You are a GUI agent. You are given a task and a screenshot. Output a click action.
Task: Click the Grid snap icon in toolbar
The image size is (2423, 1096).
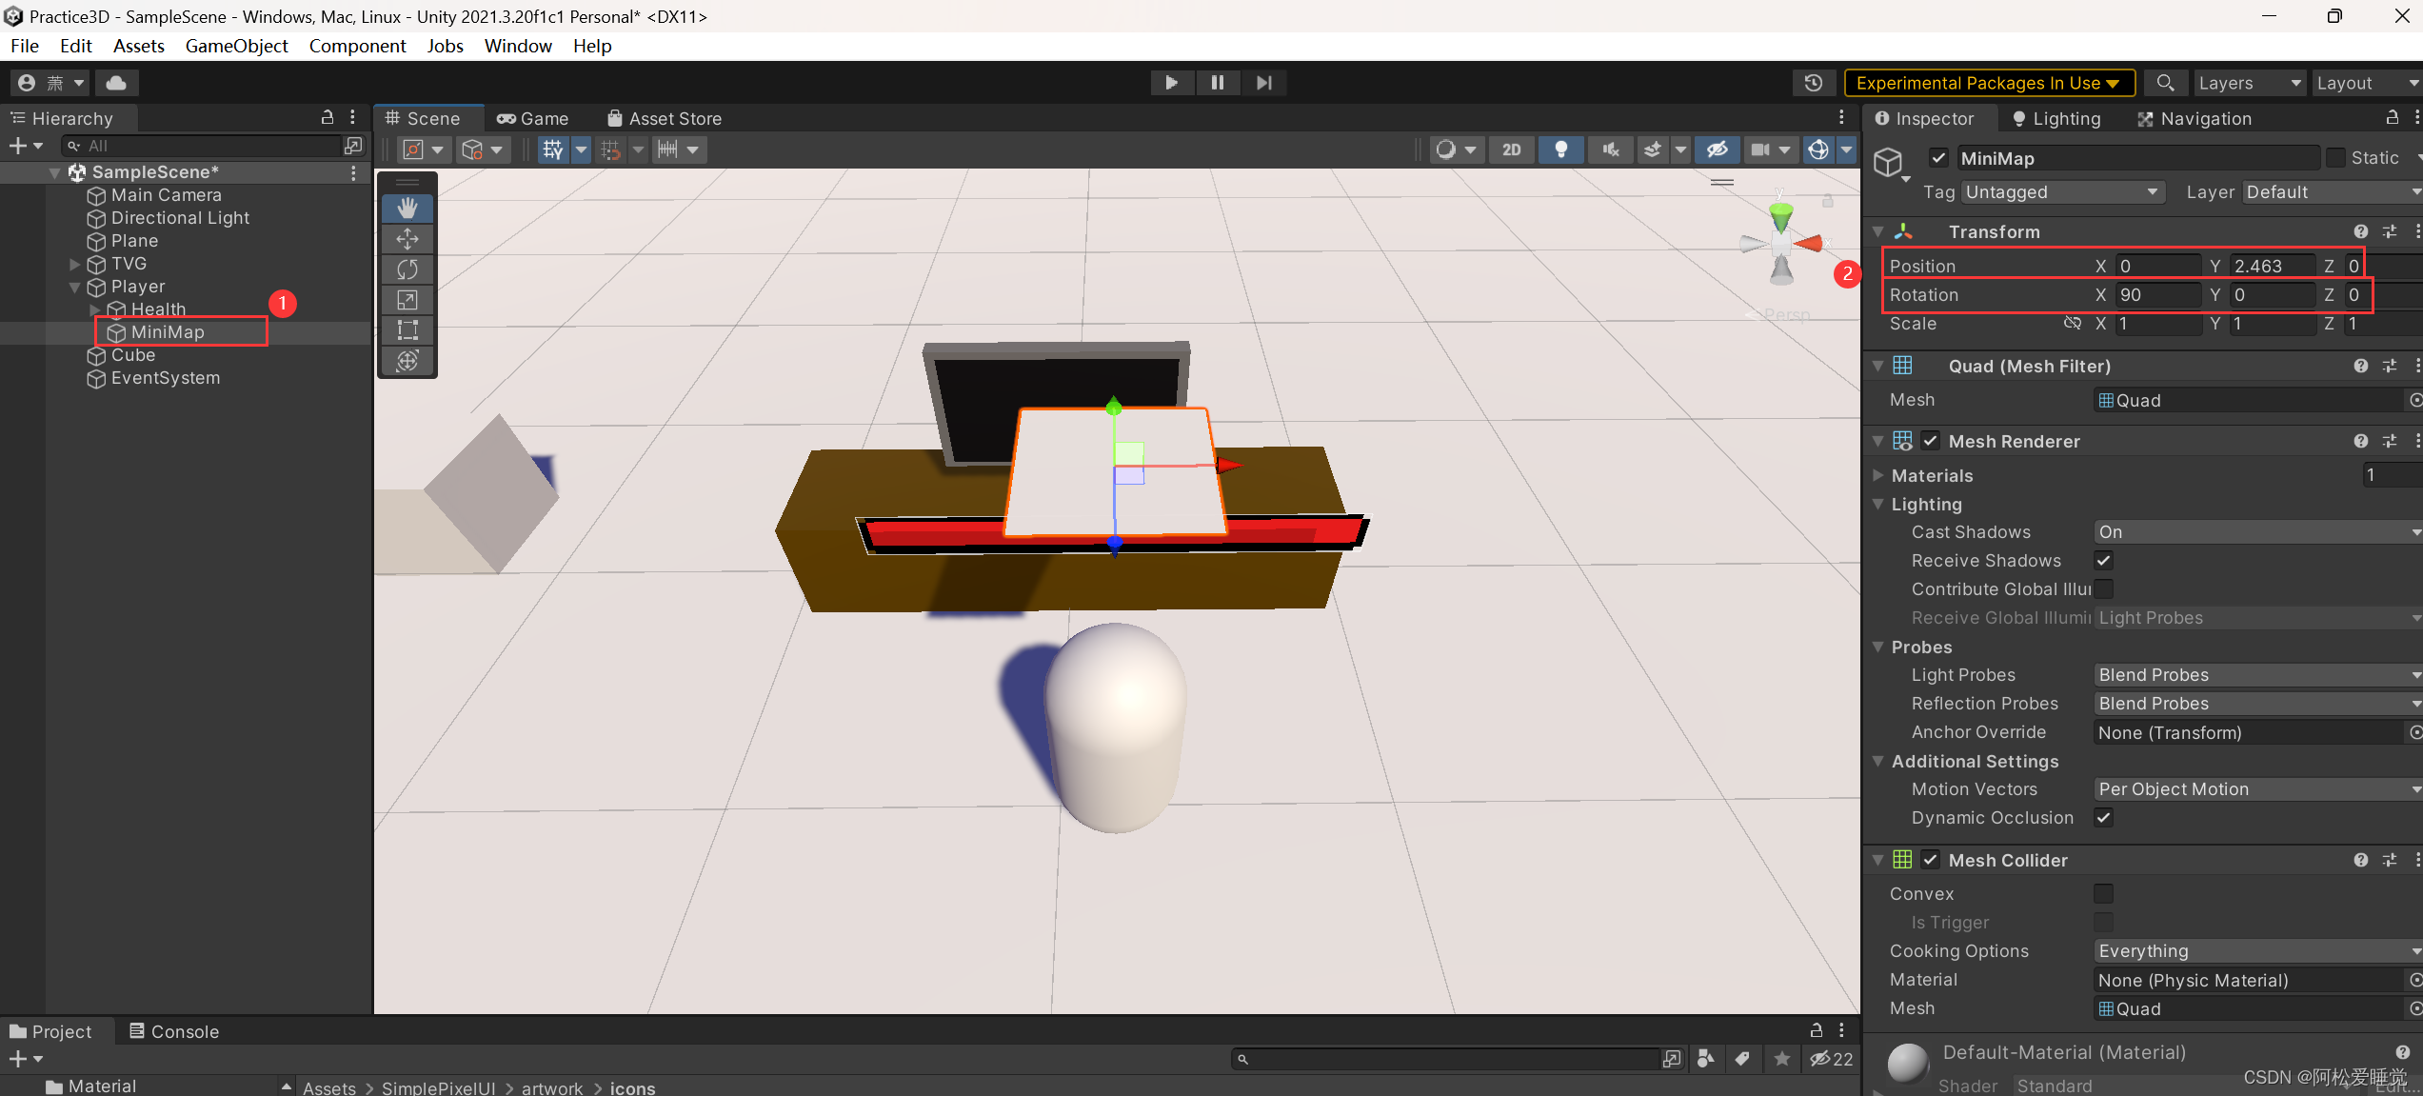[610, 147]
